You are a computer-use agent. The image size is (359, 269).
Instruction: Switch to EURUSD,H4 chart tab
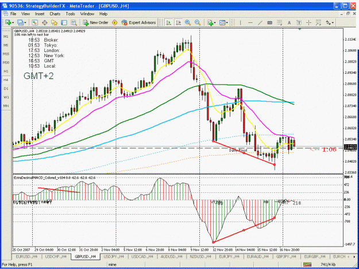[x=26, y=256]
